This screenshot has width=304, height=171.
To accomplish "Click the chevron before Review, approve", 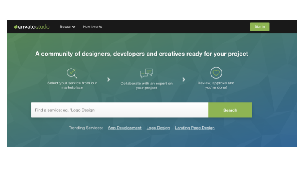I will [183, 79].
